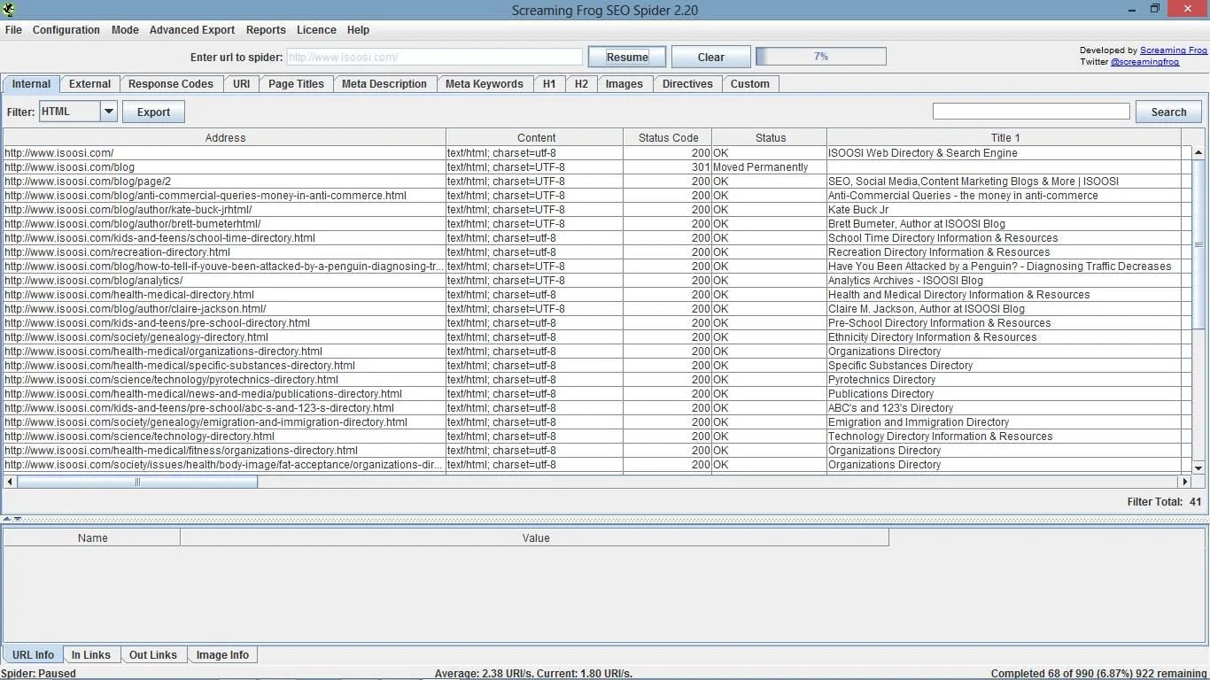This screenshot has height=680, width=1210.
Task: Click the Clear button
Action: (711, 57)
